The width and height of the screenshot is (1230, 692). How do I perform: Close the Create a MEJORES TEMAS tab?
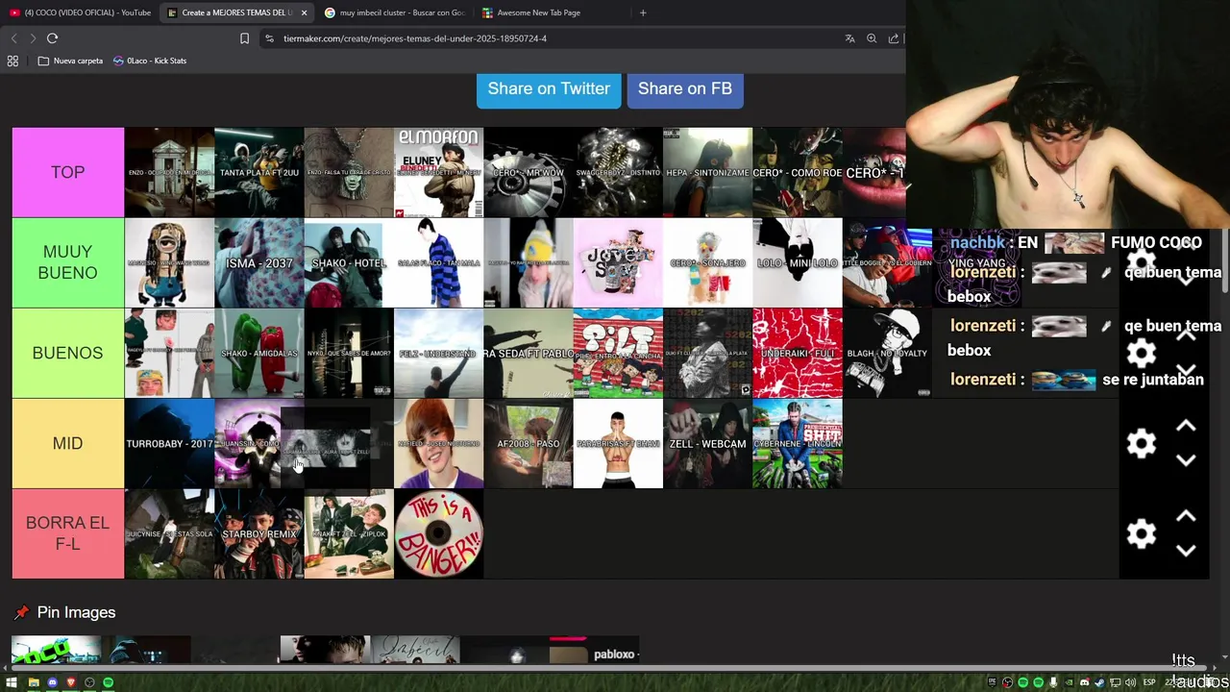pos(304,12)
